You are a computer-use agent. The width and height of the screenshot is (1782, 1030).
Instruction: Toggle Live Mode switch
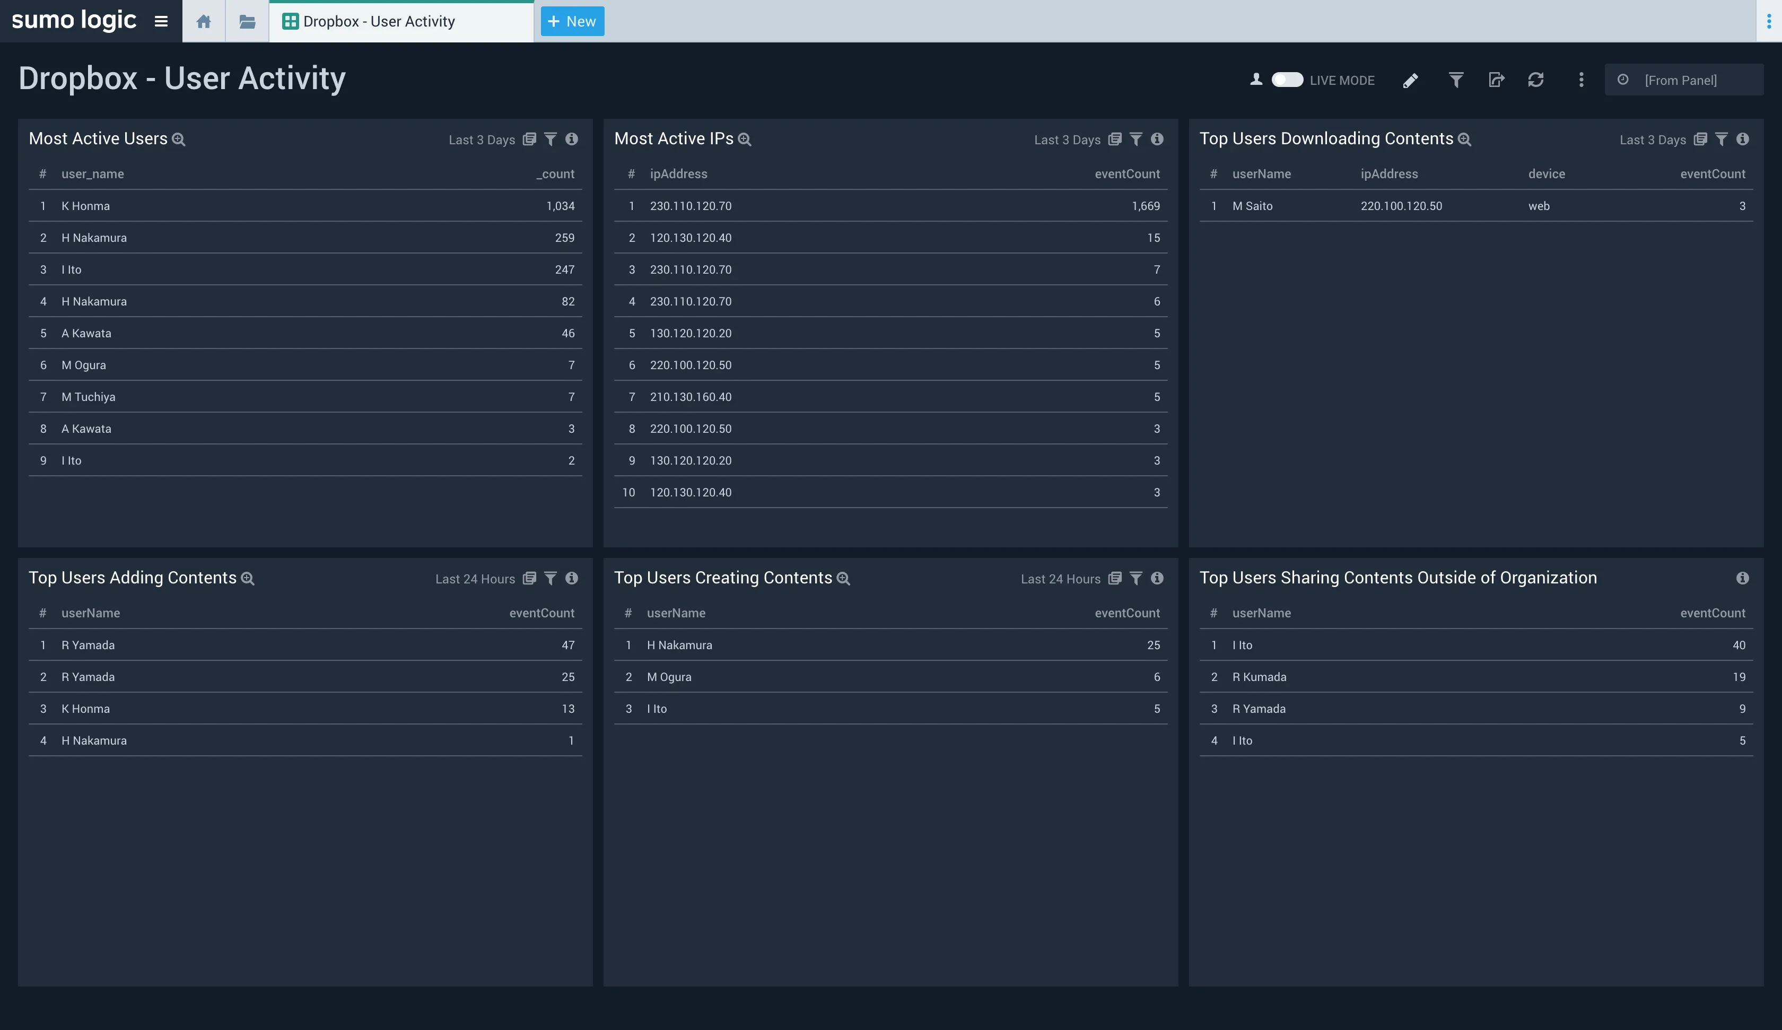coord(1287,80)
